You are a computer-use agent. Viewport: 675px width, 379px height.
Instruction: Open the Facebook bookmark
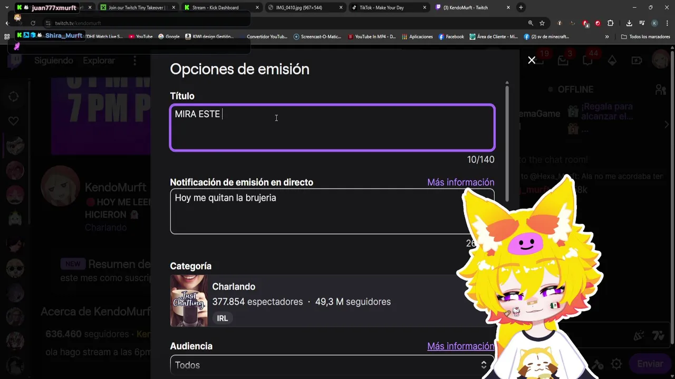(x=451, y=37)
